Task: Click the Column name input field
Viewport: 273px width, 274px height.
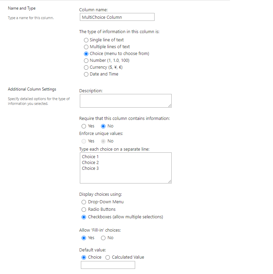Action: click(117, 17)
